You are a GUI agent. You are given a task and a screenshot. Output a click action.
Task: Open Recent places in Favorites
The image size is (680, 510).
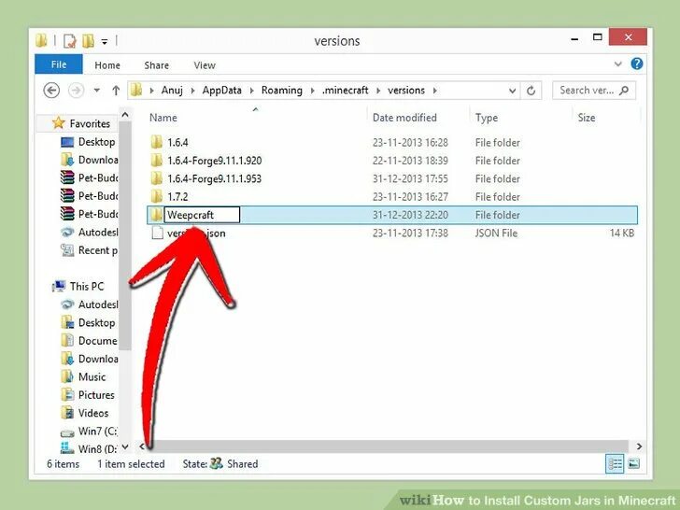click(97, 250)
